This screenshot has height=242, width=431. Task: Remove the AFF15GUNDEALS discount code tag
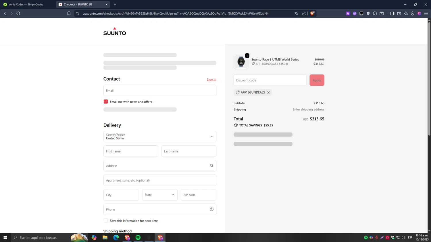click(268, 92)
